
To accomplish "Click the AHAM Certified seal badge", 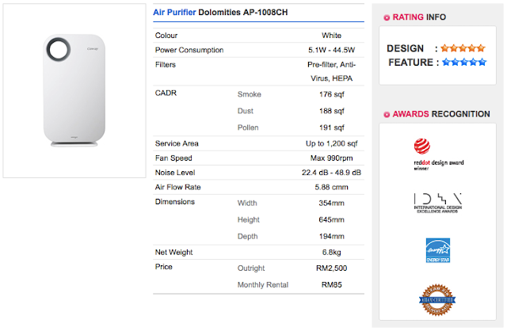I will [437, 300].
